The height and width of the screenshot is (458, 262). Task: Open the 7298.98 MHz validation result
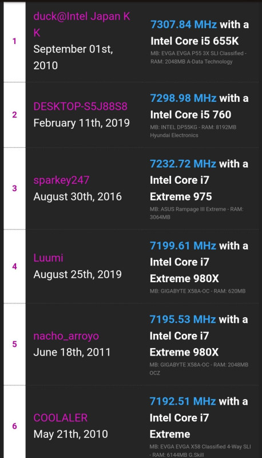[x=183, y=98]
